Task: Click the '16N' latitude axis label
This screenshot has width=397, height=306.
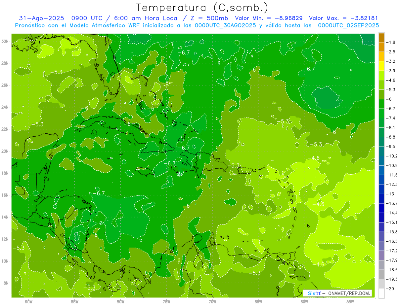Action: tap(6, 195)
